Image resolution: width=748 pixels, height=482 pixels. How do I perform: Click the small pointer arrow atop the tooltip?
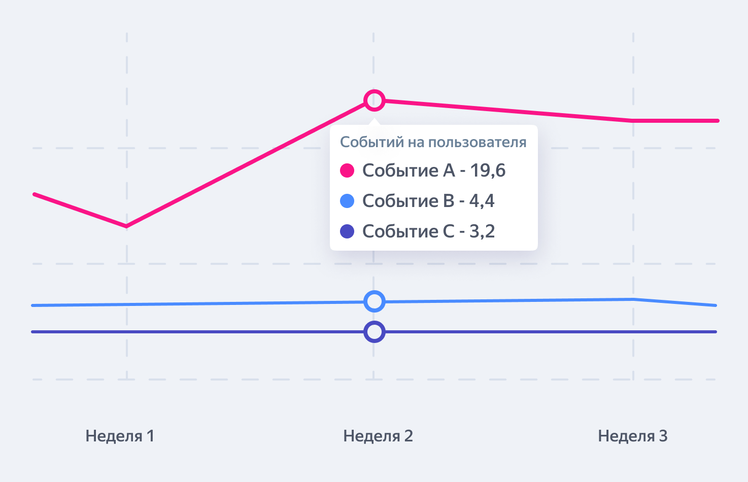click(375, 122)
